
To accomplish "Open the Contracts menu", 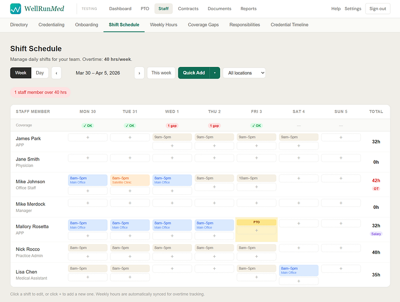I will pyautogui.click(x=188, y=9).
